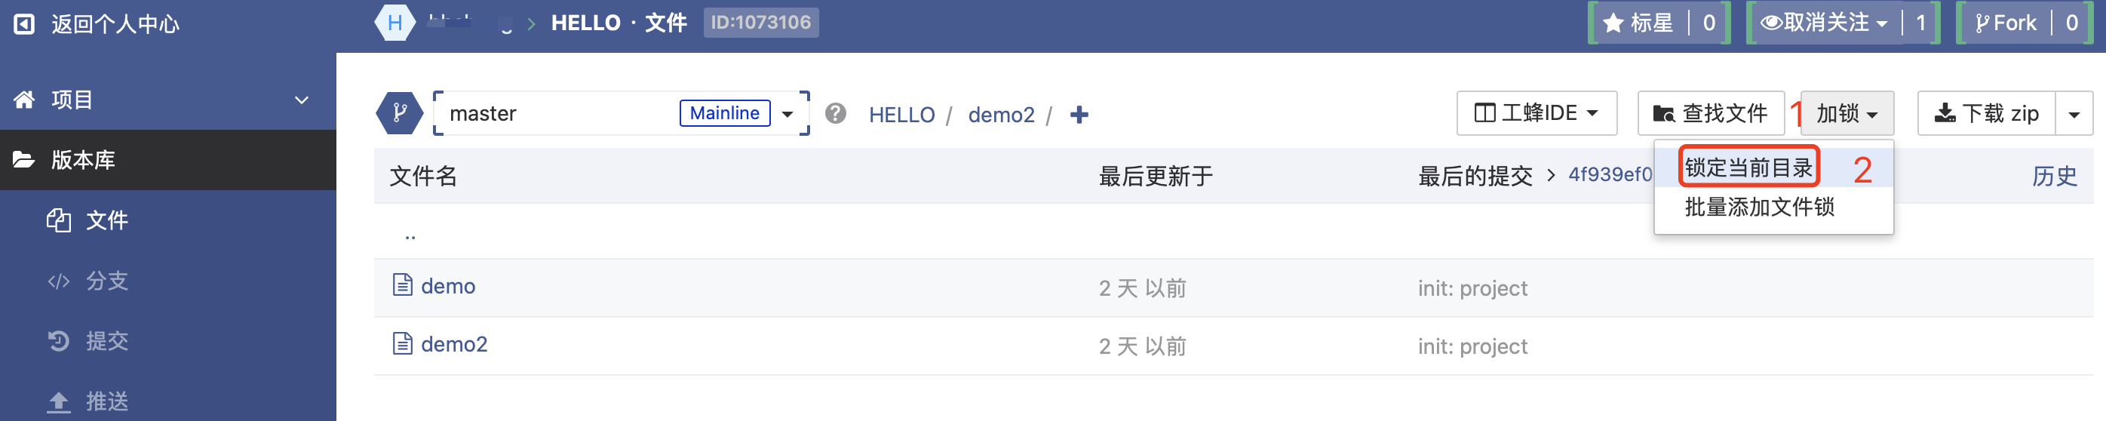
Task: Open the 下载 zip format dropdown arrow
Action: coord(2074,114)
